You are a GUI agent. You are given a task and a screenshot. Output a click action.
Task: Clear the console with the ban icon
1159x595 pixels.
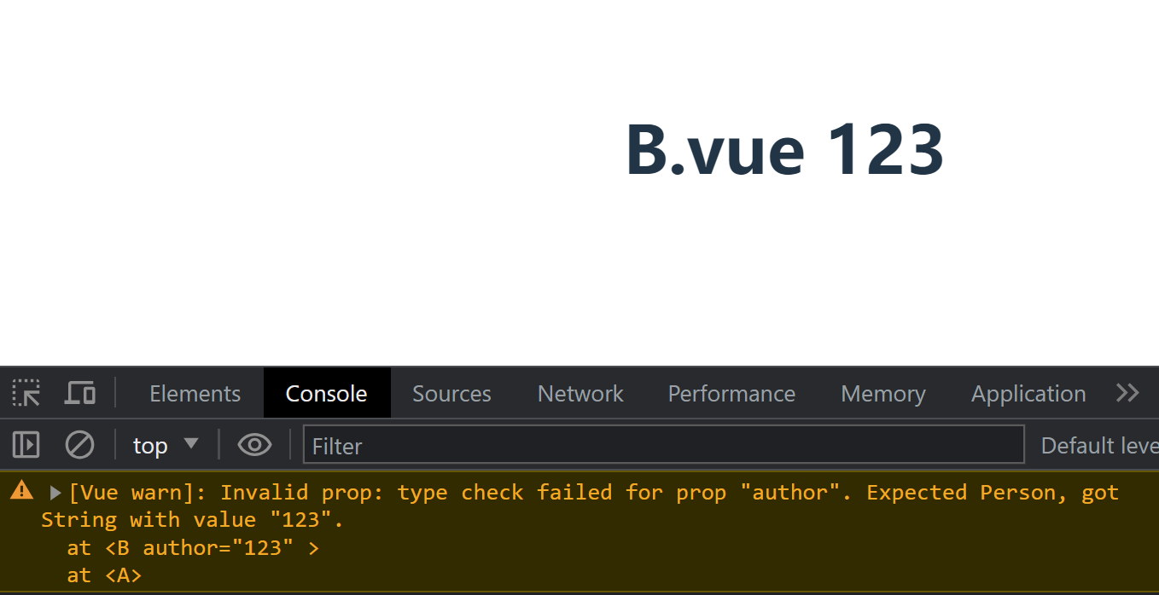point(79,445)
